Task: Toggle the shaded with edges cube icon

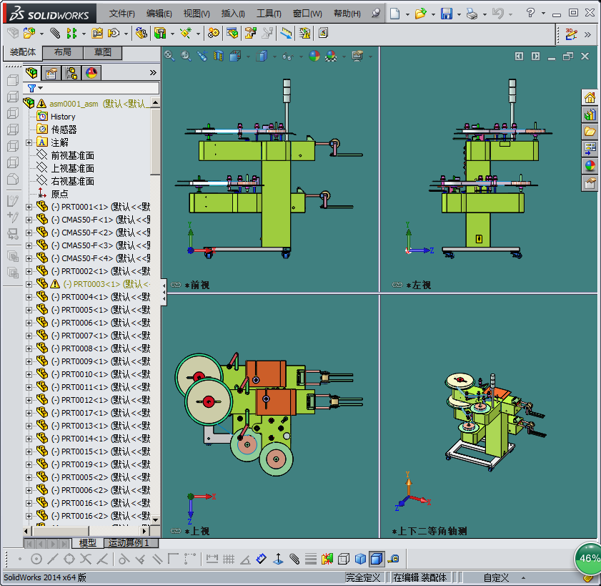Action: click(377, 559)
